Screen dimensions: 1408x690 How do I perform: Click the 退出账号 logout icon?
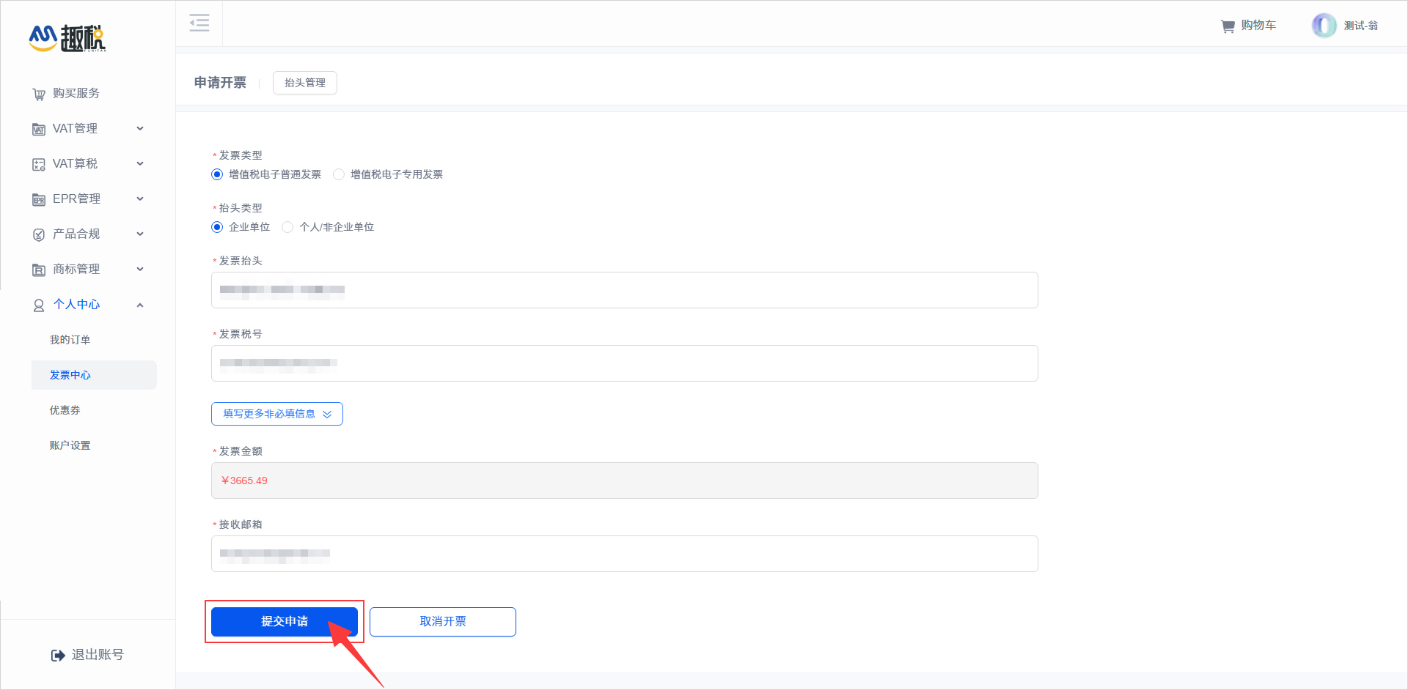pos(58,656)
